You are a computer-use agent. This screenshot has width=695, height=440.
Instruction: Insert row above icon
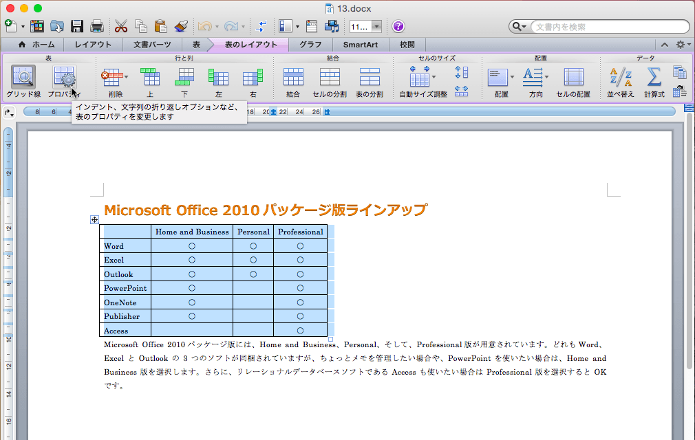pyautogui.click(x=150, y=77)
